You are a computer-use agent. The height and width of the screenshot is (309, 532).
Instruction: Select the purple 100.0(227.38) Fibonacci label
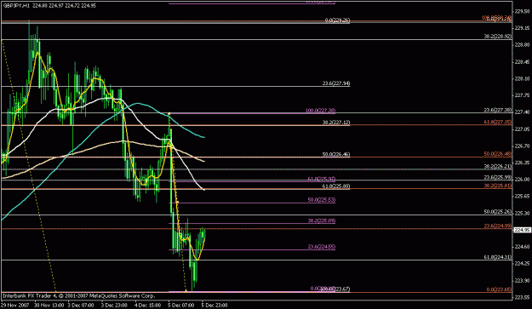pyautogui.click(x=320, y=111)
